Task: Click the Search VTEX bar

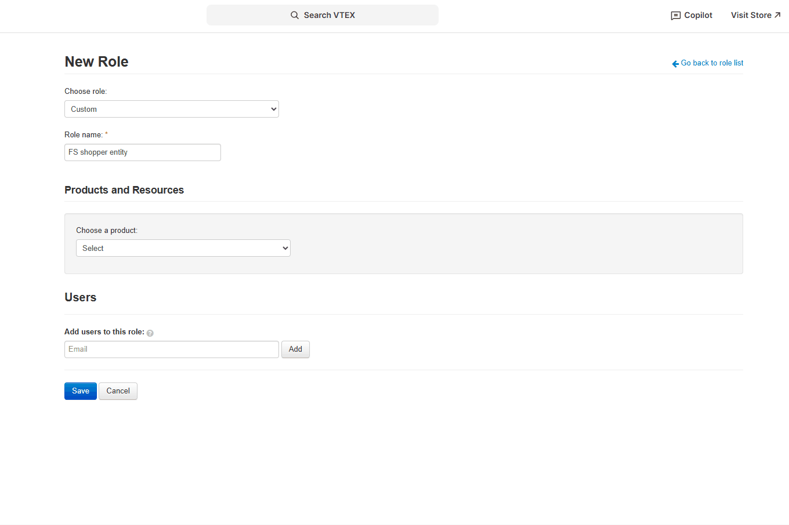Action: click(323, 15)
